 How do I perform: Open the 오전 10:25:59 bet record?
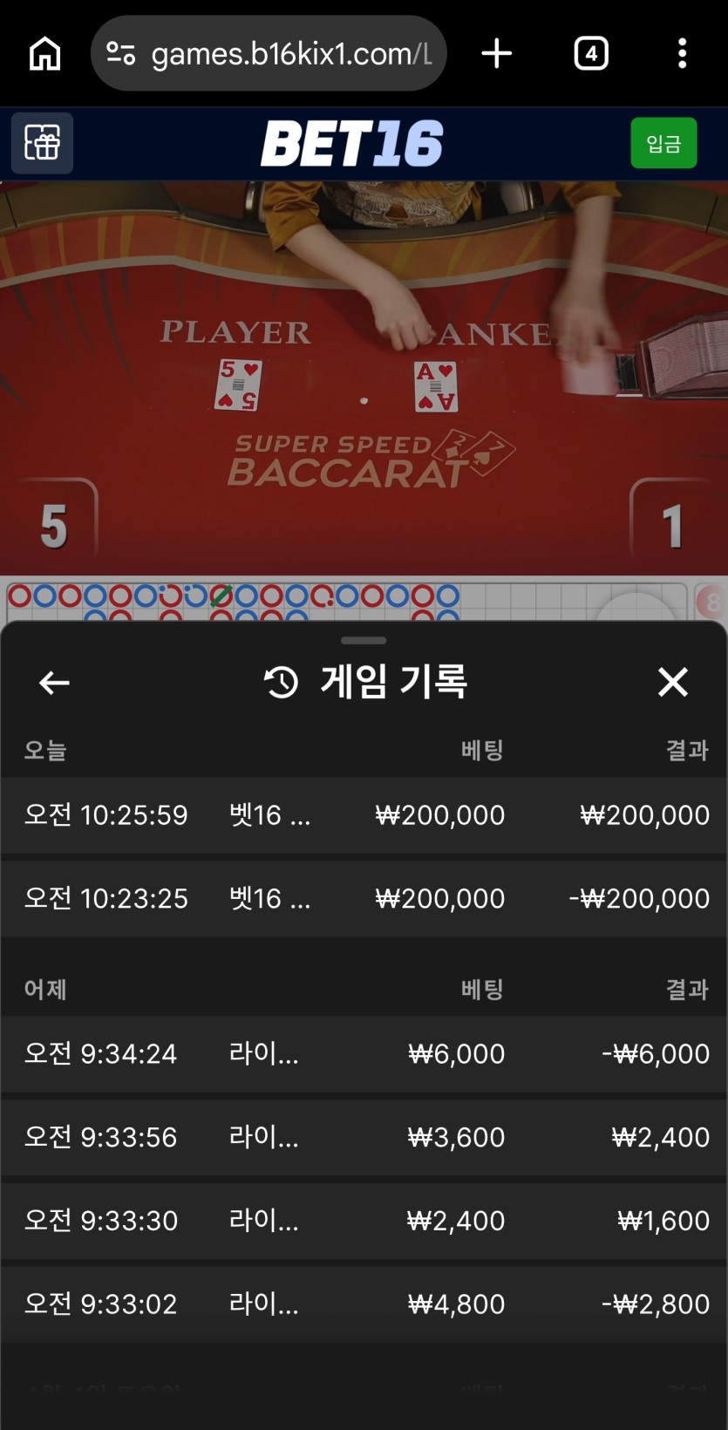(364, 815)
